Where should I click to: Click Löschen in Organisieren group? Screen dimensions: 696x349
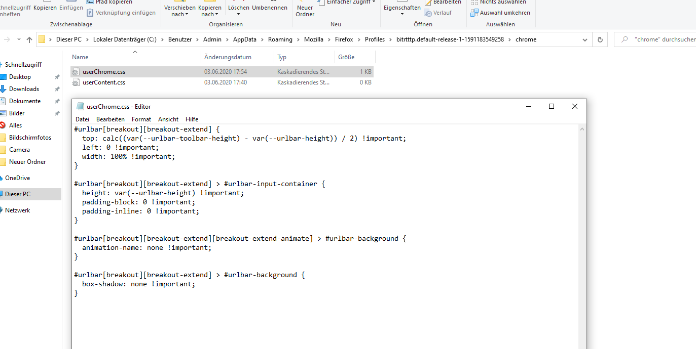[239, 7]
